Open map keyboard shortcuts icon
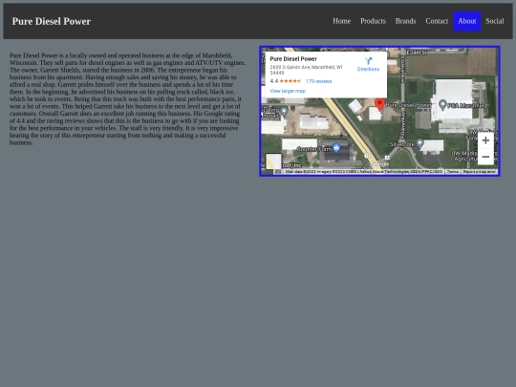 278,171
